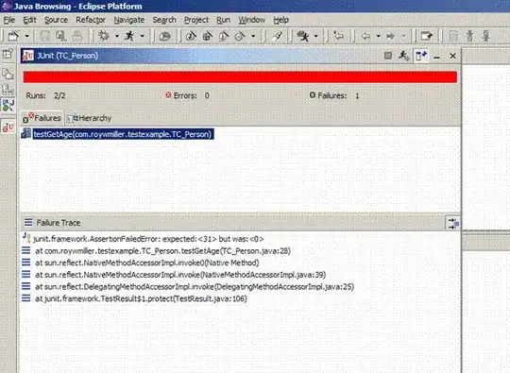The width and height of the screenshot is (510, 373).
Task: Click the Save toolbar icon
Action: (44, 36)
